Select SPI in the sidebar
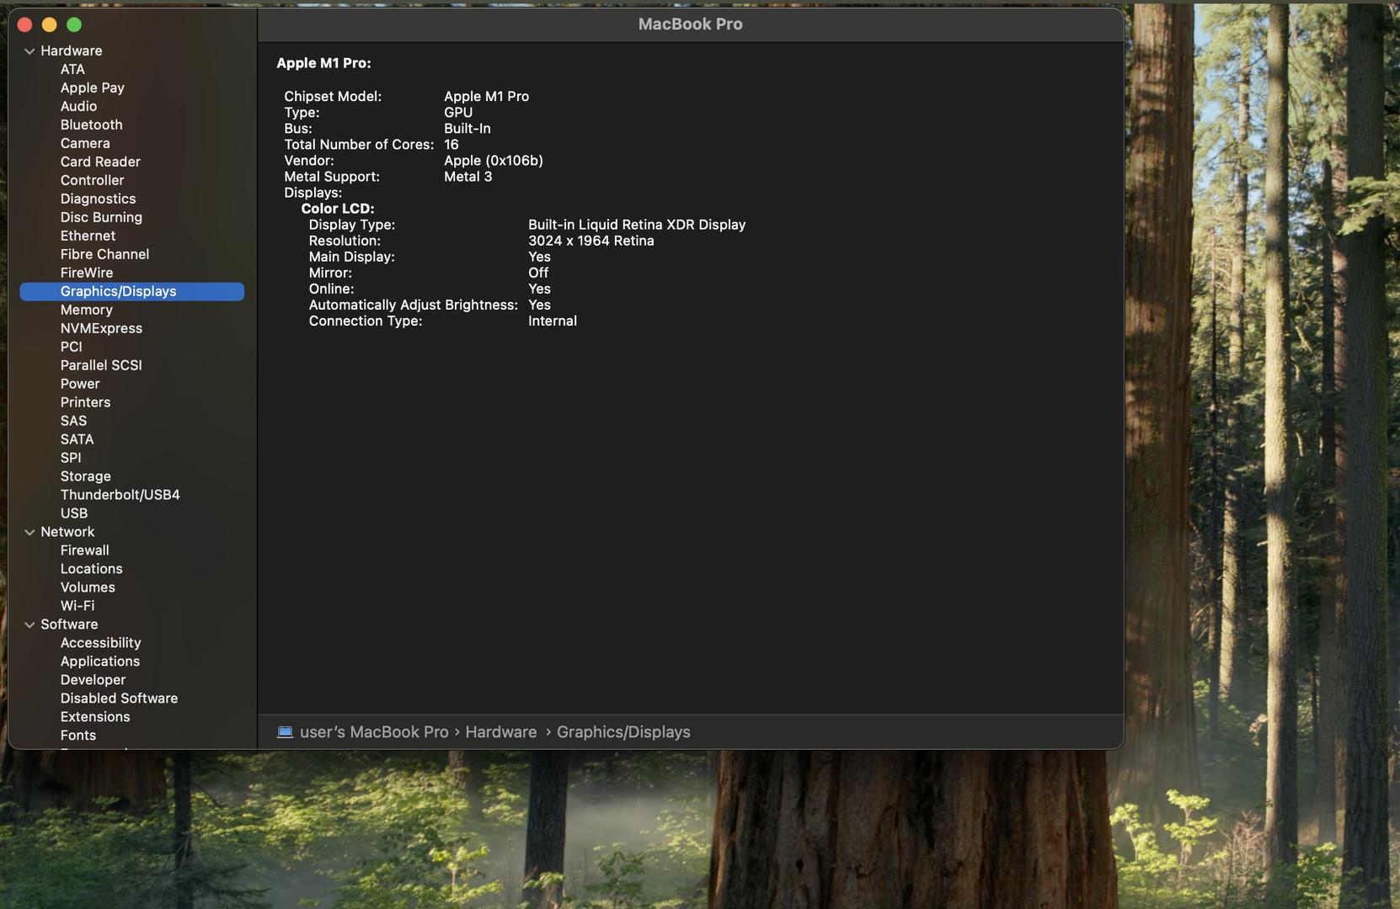This screenshot has width=1400, height=909. [71, 458]
